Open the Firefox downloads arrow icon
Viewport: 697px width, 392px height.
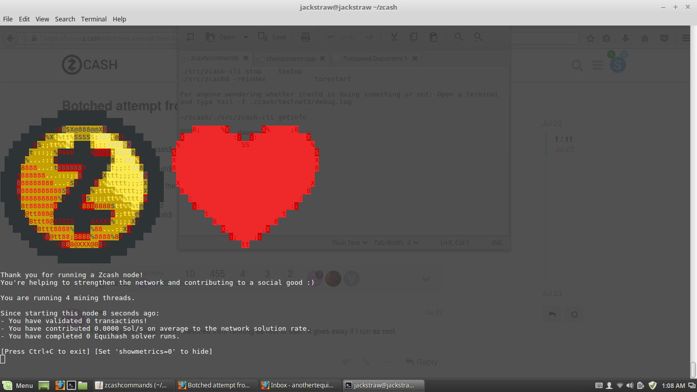(x=626, y=38)
